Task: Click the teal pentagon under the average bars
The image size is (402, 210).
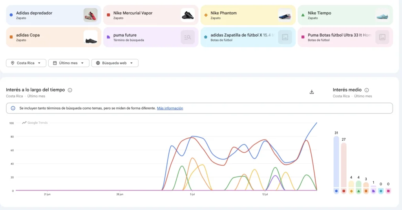Action: click(x=381, y=191)
